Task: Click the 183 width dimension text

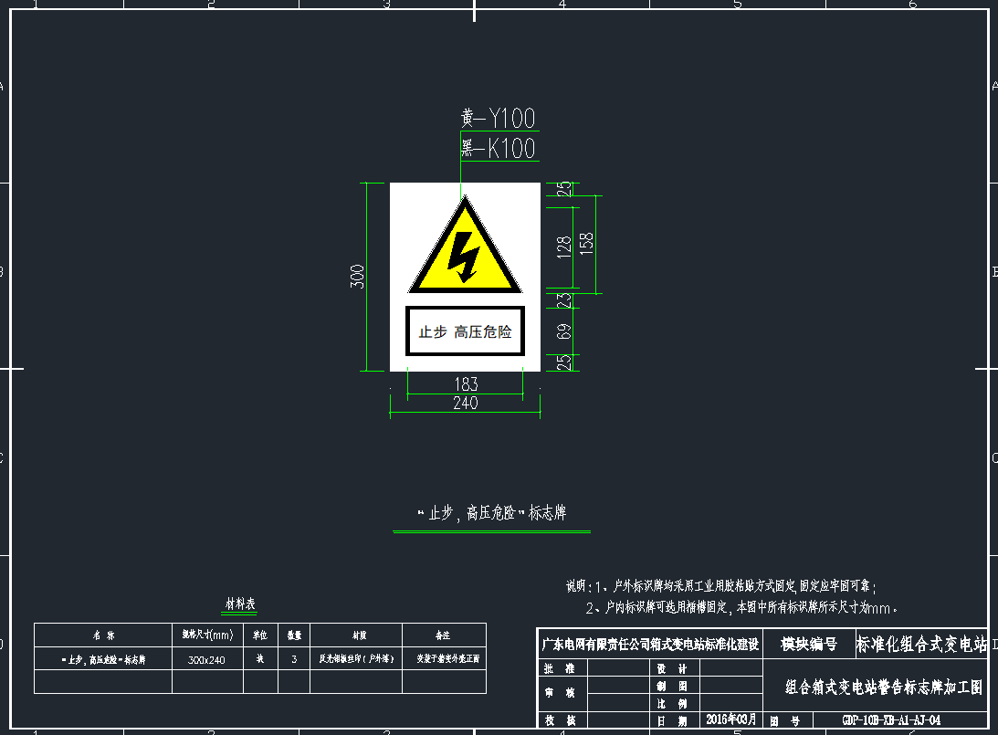Action: 465,384
